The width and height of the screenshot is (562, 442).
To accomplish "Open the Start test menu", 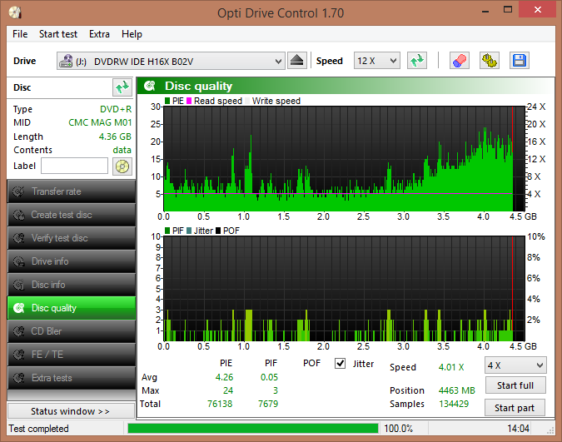I will [x=58, y=34].
